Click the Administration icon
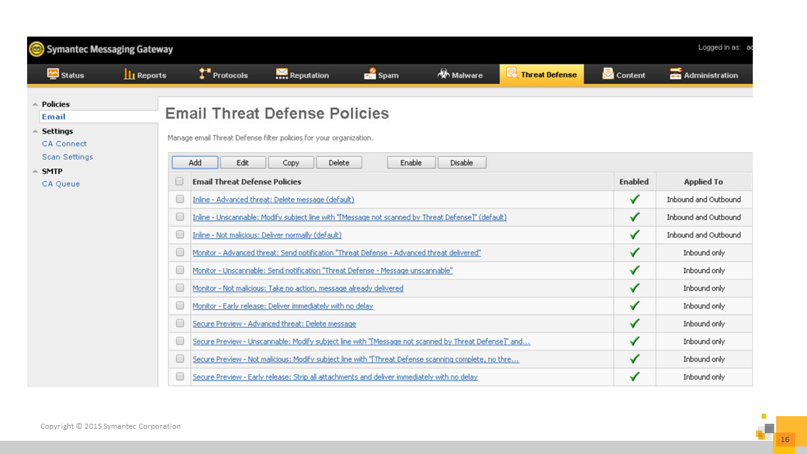This screenshot has height=454, width=807. 676,74
